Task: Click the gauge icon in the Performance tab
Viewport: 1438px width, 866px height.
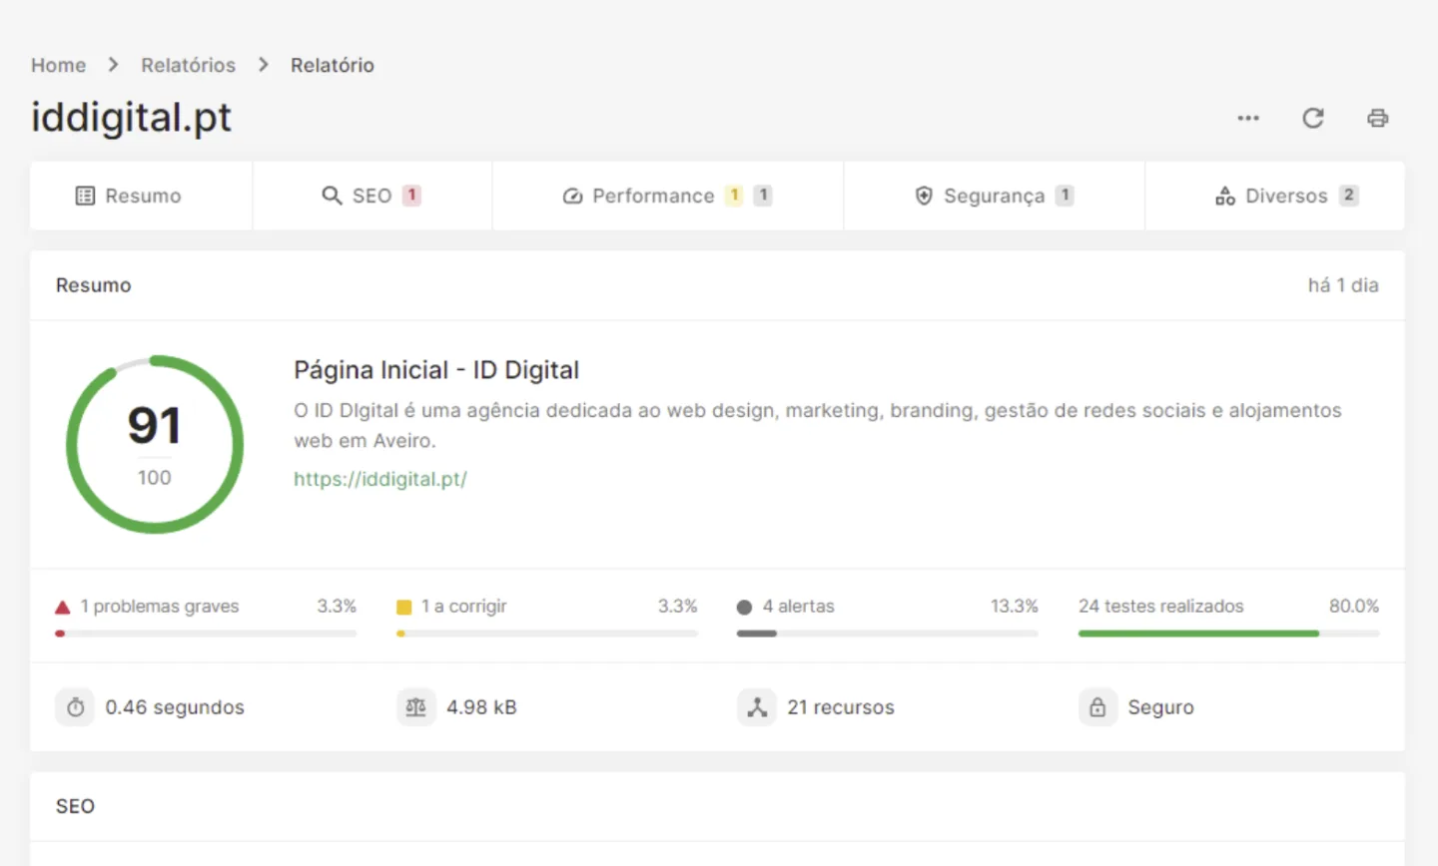Action: [x=572, y=196]
